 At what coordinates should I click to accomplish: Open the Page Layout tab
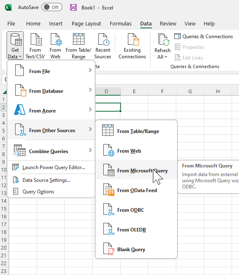(x=86, y=24)
